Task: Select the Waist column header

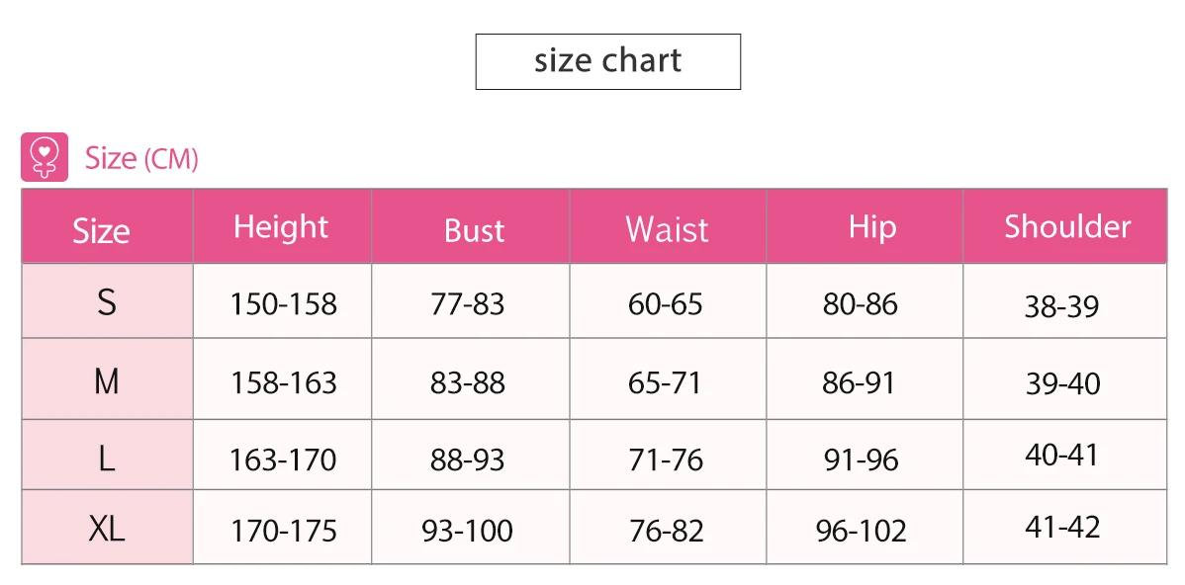Action: pyautogui.click(x=668, y=225)
